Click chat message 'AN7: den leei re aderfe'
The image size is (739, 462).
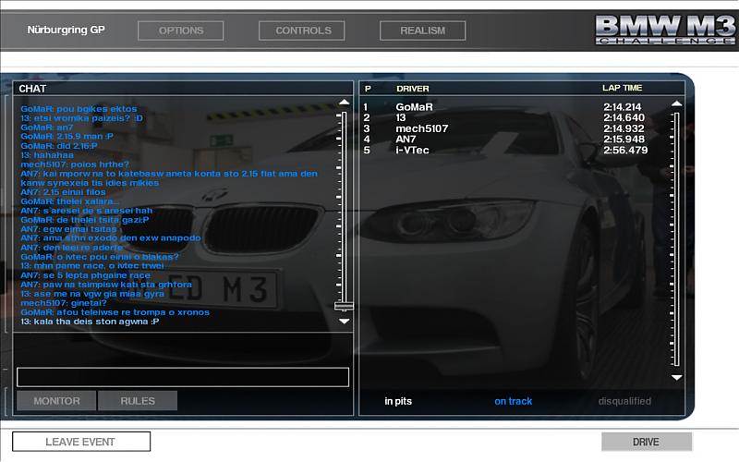tap(72, 248)
